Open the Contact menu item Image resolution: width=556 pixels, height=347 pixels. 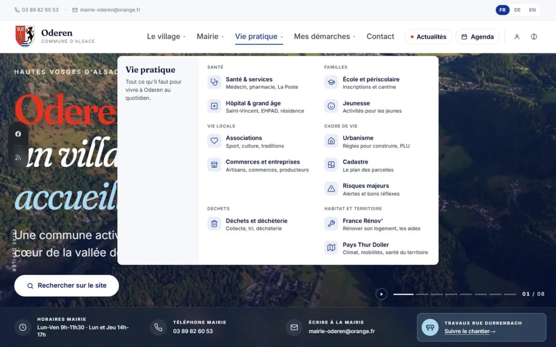(x=380, y=37)
